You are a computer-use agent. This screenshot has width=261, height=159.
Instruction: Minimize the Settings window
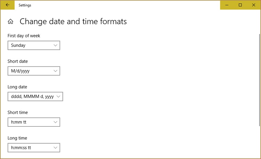227,5
